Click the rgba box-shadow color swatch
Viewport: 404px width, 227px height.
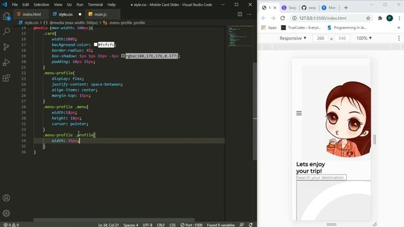click(x=123, y=56)
